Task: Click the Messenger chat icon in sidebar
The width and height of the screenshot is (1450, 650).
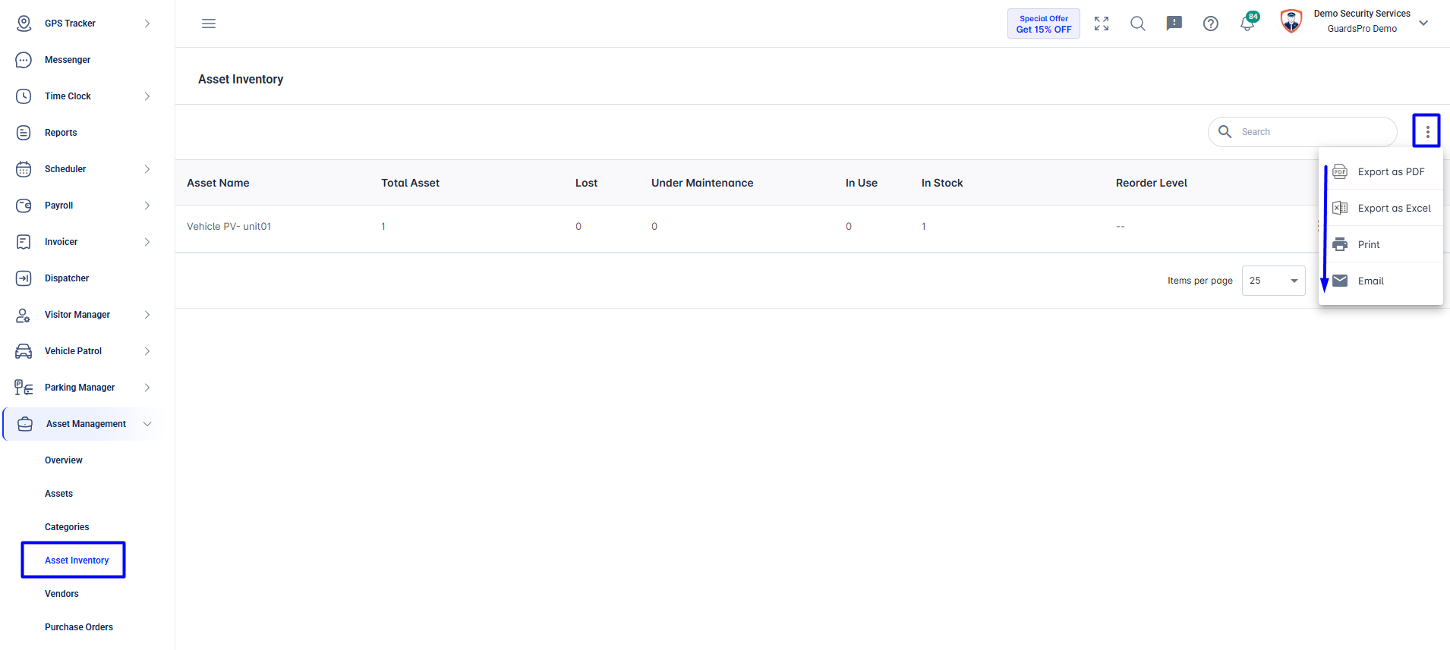Action: click(x=24, y=60)
